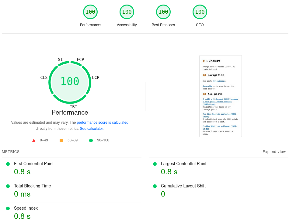Expand the Speed Index metric
Screen dimensions: 289x224
click(26, 208)
